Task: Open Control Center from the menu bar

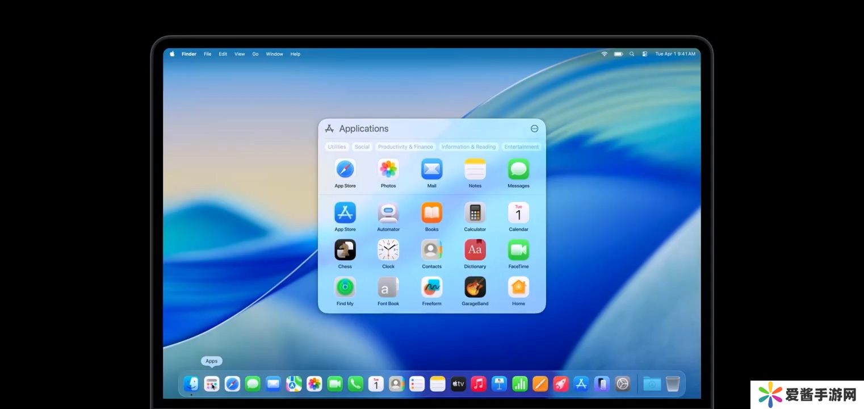Action: coord(645,54)
